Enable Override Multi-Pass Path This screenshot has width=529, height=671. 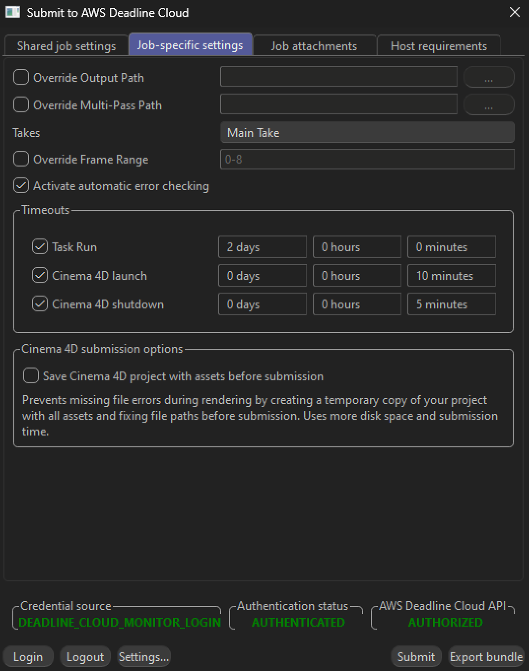click(x=21, y=104)
